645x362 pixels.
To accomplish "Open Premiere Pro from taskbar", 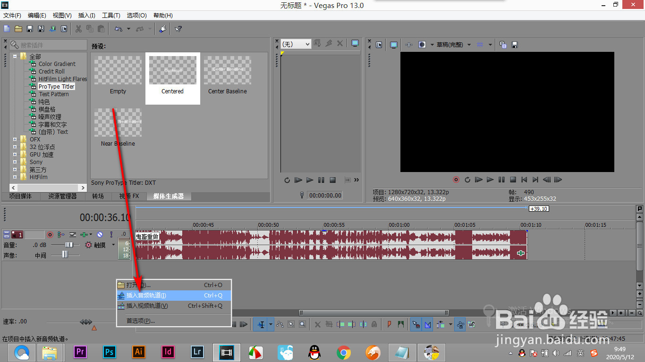I will [80, 352].
